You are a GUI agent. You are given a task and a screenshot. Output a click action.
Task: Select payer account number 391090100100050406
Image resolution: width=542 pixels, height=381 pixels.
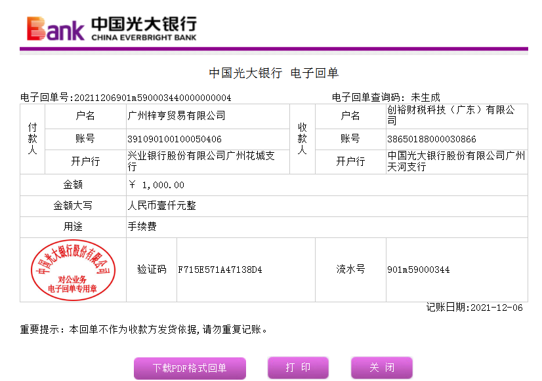tap(175, 139)
